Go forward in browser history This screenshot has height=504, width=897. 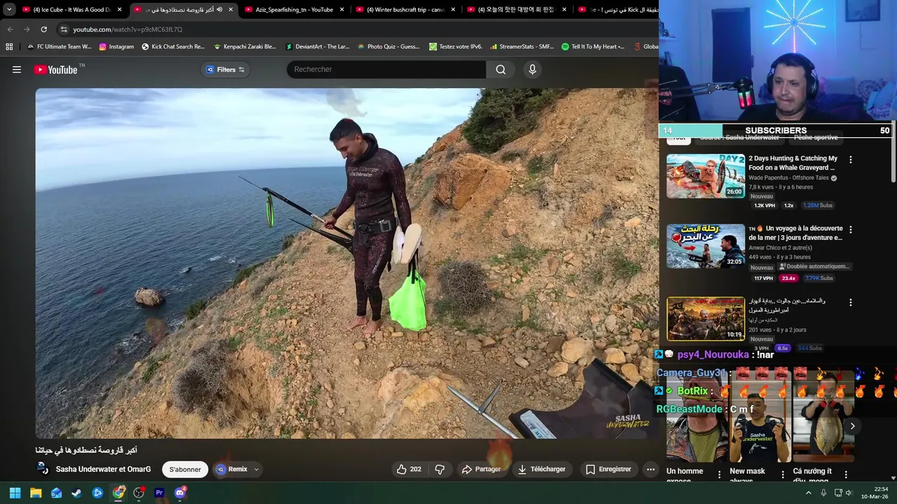[x=27, y=29]
